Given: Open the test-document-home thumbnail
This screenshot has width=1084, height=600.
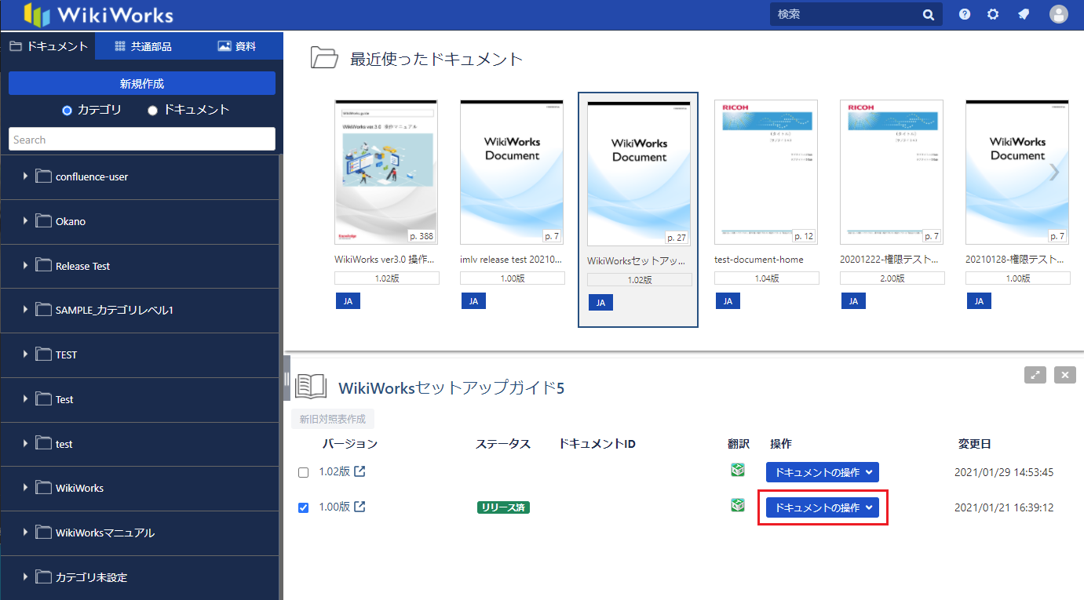Looking at the screenshot, I should click(765, 172).
